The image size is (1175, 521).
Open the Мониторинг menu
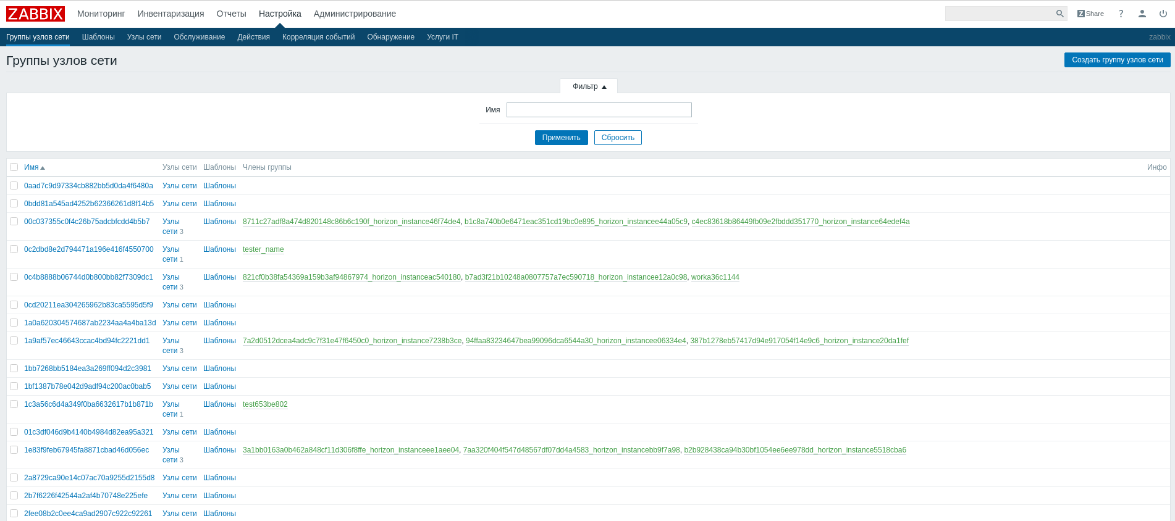101,14
